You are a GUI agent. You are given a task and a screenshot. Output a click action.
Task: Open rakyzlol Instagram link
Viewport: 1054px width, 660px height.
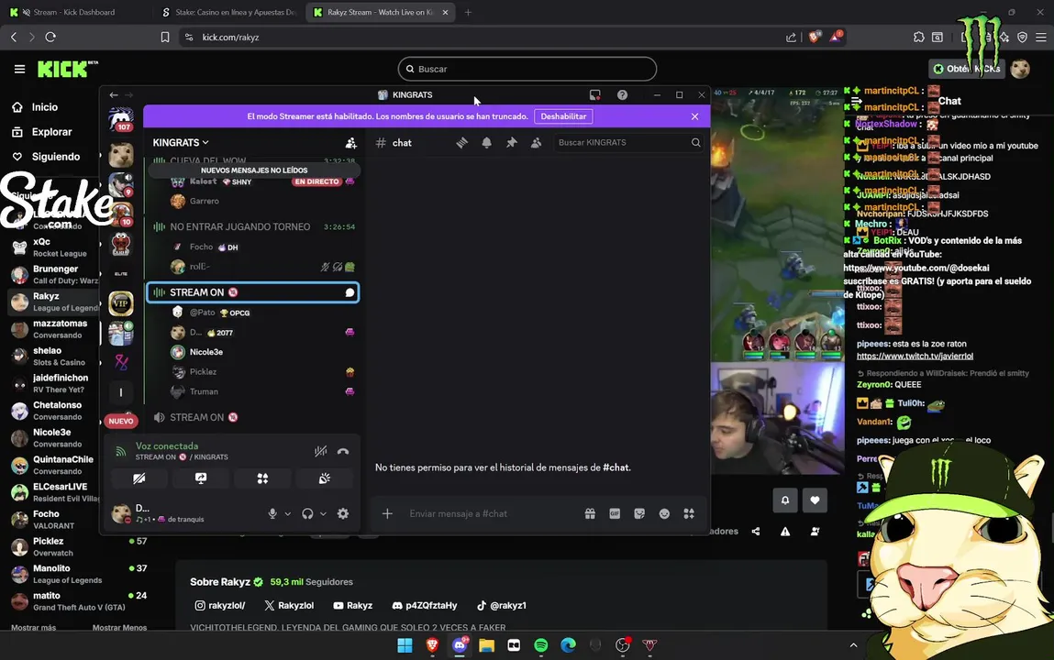coord(220,605)
